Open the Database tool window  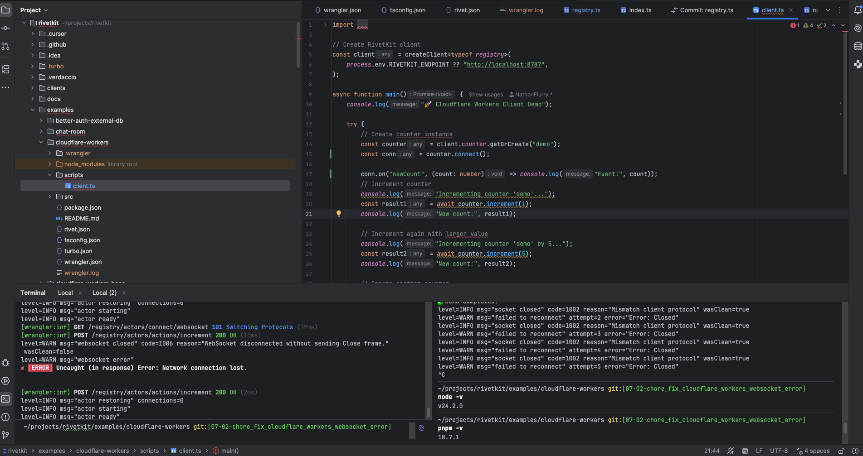point(858,46)
